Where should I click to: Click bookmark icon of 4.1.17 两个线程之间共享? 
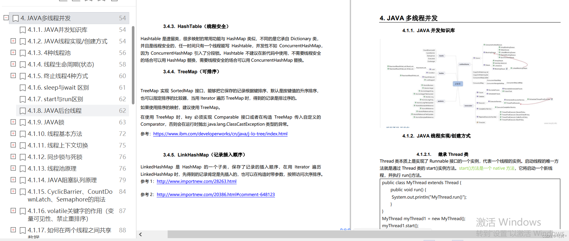coord(23,230)
